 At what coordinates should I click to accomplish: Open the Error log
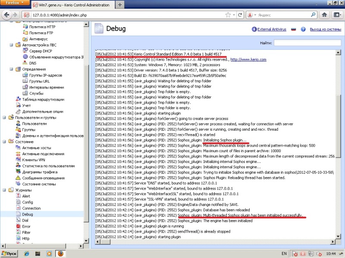(x=26, y=227)
